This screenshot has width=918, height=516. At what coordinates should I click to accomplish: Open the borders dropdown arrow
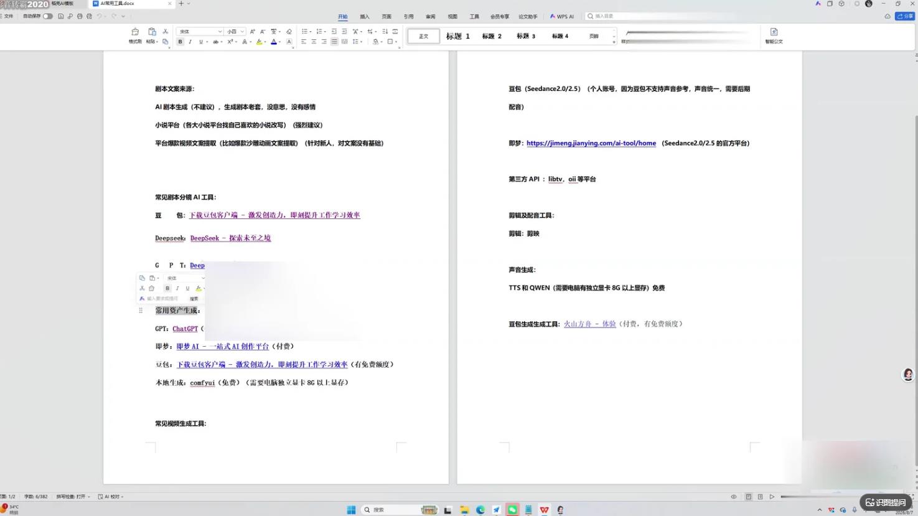396,42
